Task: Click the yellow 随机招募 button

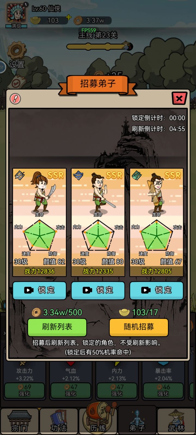Action: coord(139,327)
